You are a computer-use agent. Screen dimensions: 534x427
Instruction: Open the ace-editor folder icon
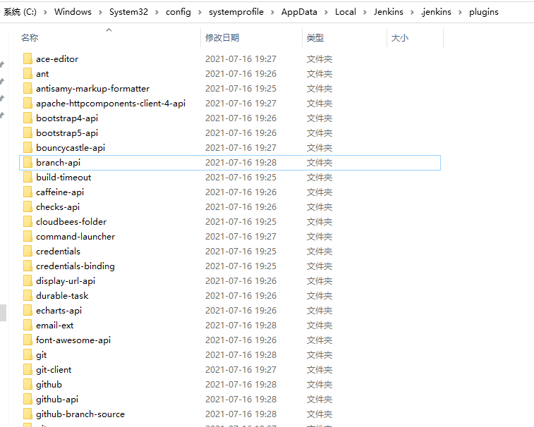pos(28,59)
